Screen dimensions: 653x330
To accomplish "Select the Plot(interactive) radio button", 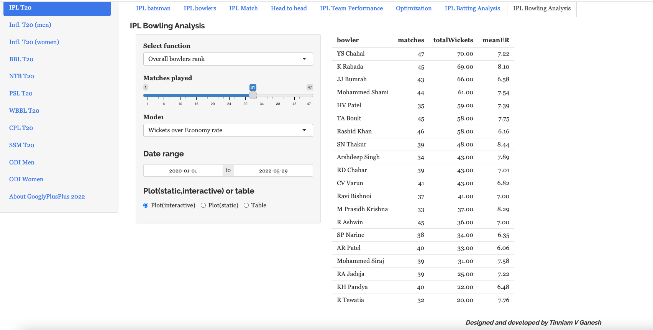I will [x=146, y=205].
